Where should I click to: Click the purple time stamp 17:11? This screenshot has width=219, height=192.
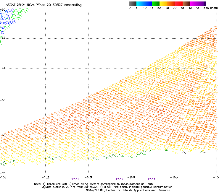(x=151, y=179)
